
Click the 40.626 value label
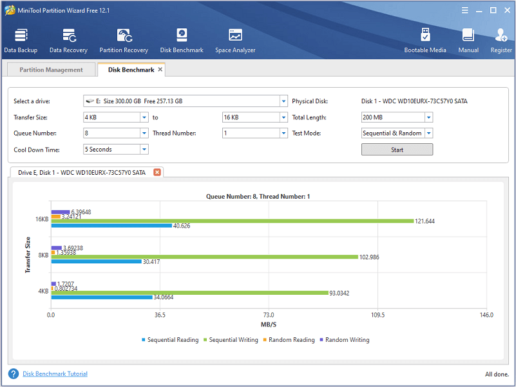(x=182, y=226)
